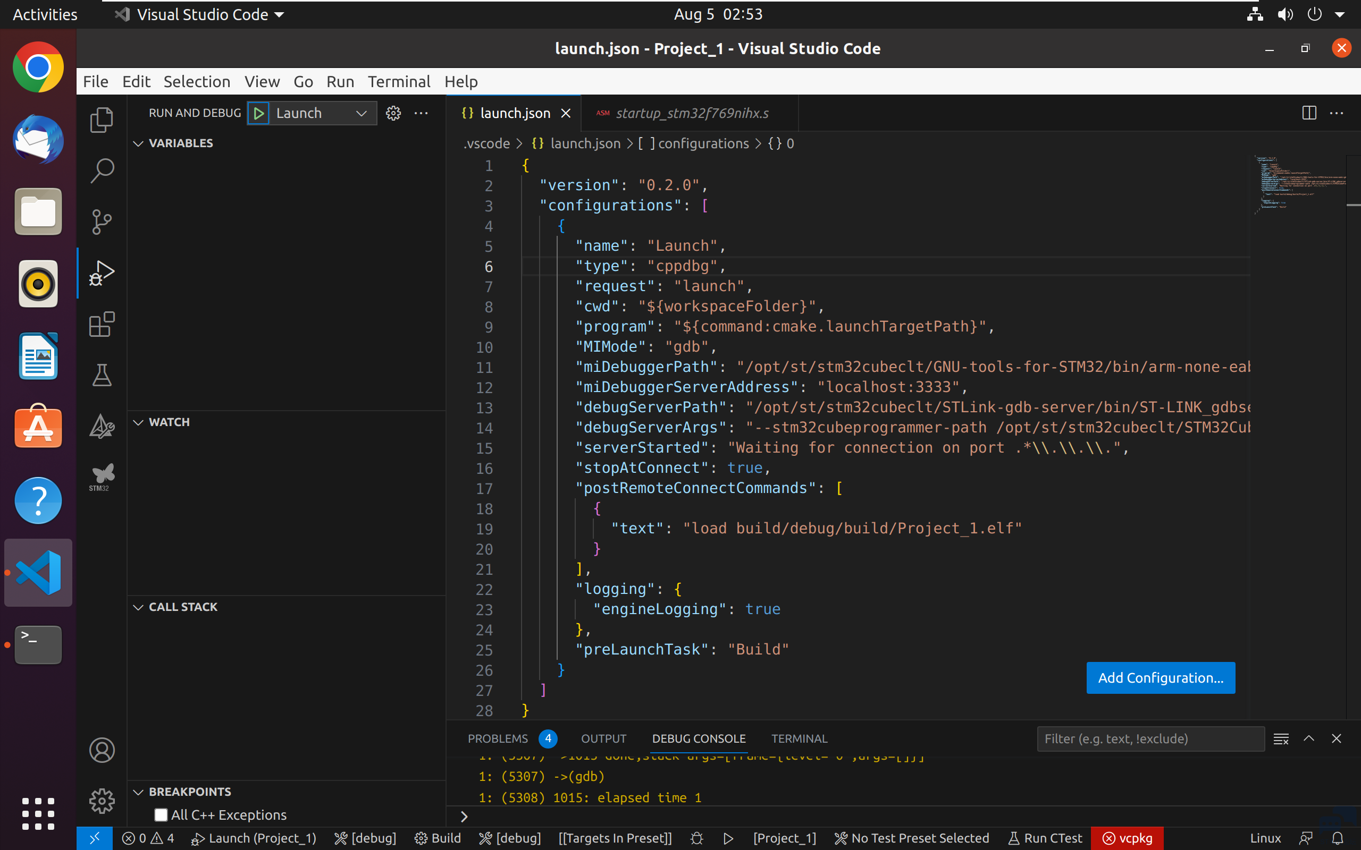This screenshot has width=1361, height=850.
Task: Click the status bar launch play icon
Action: (x=728, y=838)
